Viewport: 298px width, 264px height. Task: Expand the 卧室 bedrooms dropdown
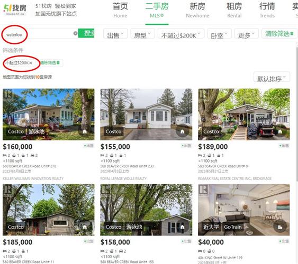point(219,34)
